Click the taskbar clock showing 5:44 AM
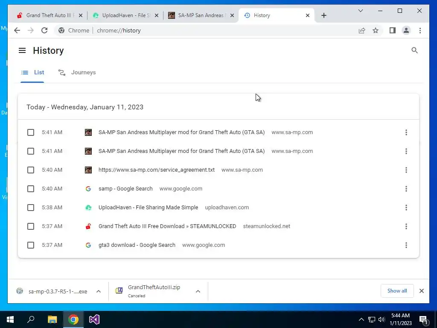 [400, 319]
